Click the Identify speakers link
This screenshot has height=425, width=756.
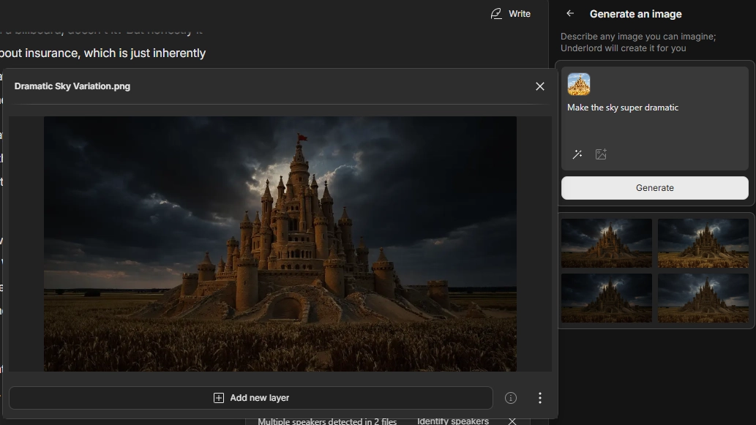452,421
